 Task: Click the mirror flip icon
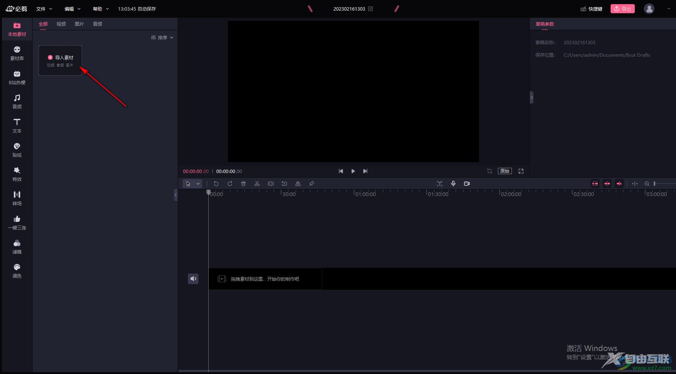[x=298, y=184]
